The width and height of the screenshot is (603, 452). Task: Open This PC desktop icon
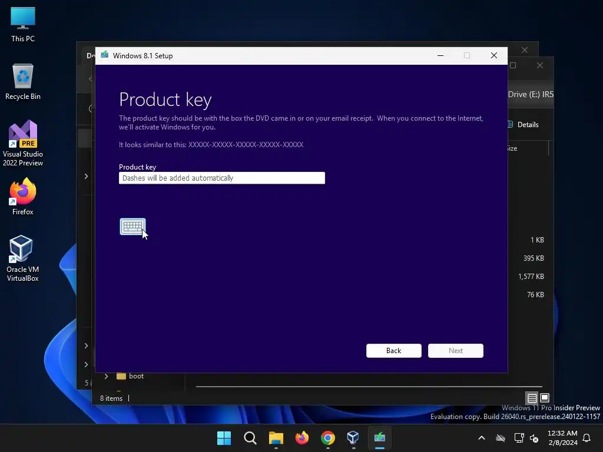23,24
